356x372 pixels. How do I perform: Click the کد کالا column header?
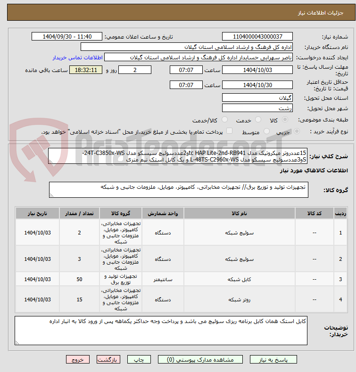click(314, 213)
